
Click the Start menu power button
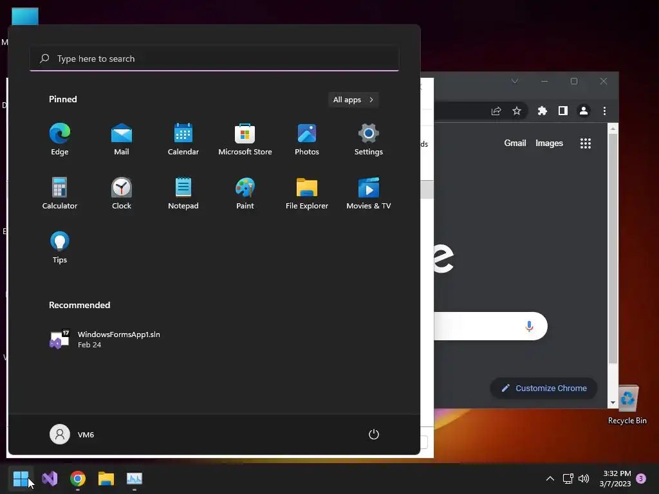pyautogui.click(x=374, y=434)
